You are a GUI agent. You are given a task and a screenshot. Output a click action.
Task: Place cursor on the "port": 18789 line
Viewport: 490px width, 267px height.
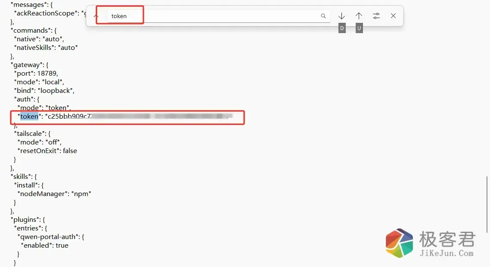pyautogui.click(x=36, y=73)
